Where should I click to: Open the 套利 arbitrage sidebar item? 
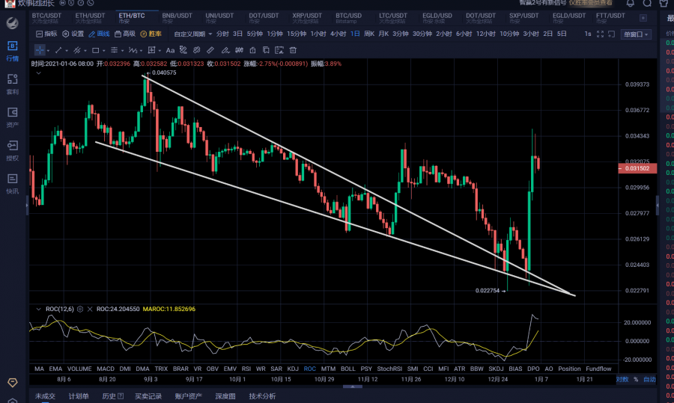point(13,84)
